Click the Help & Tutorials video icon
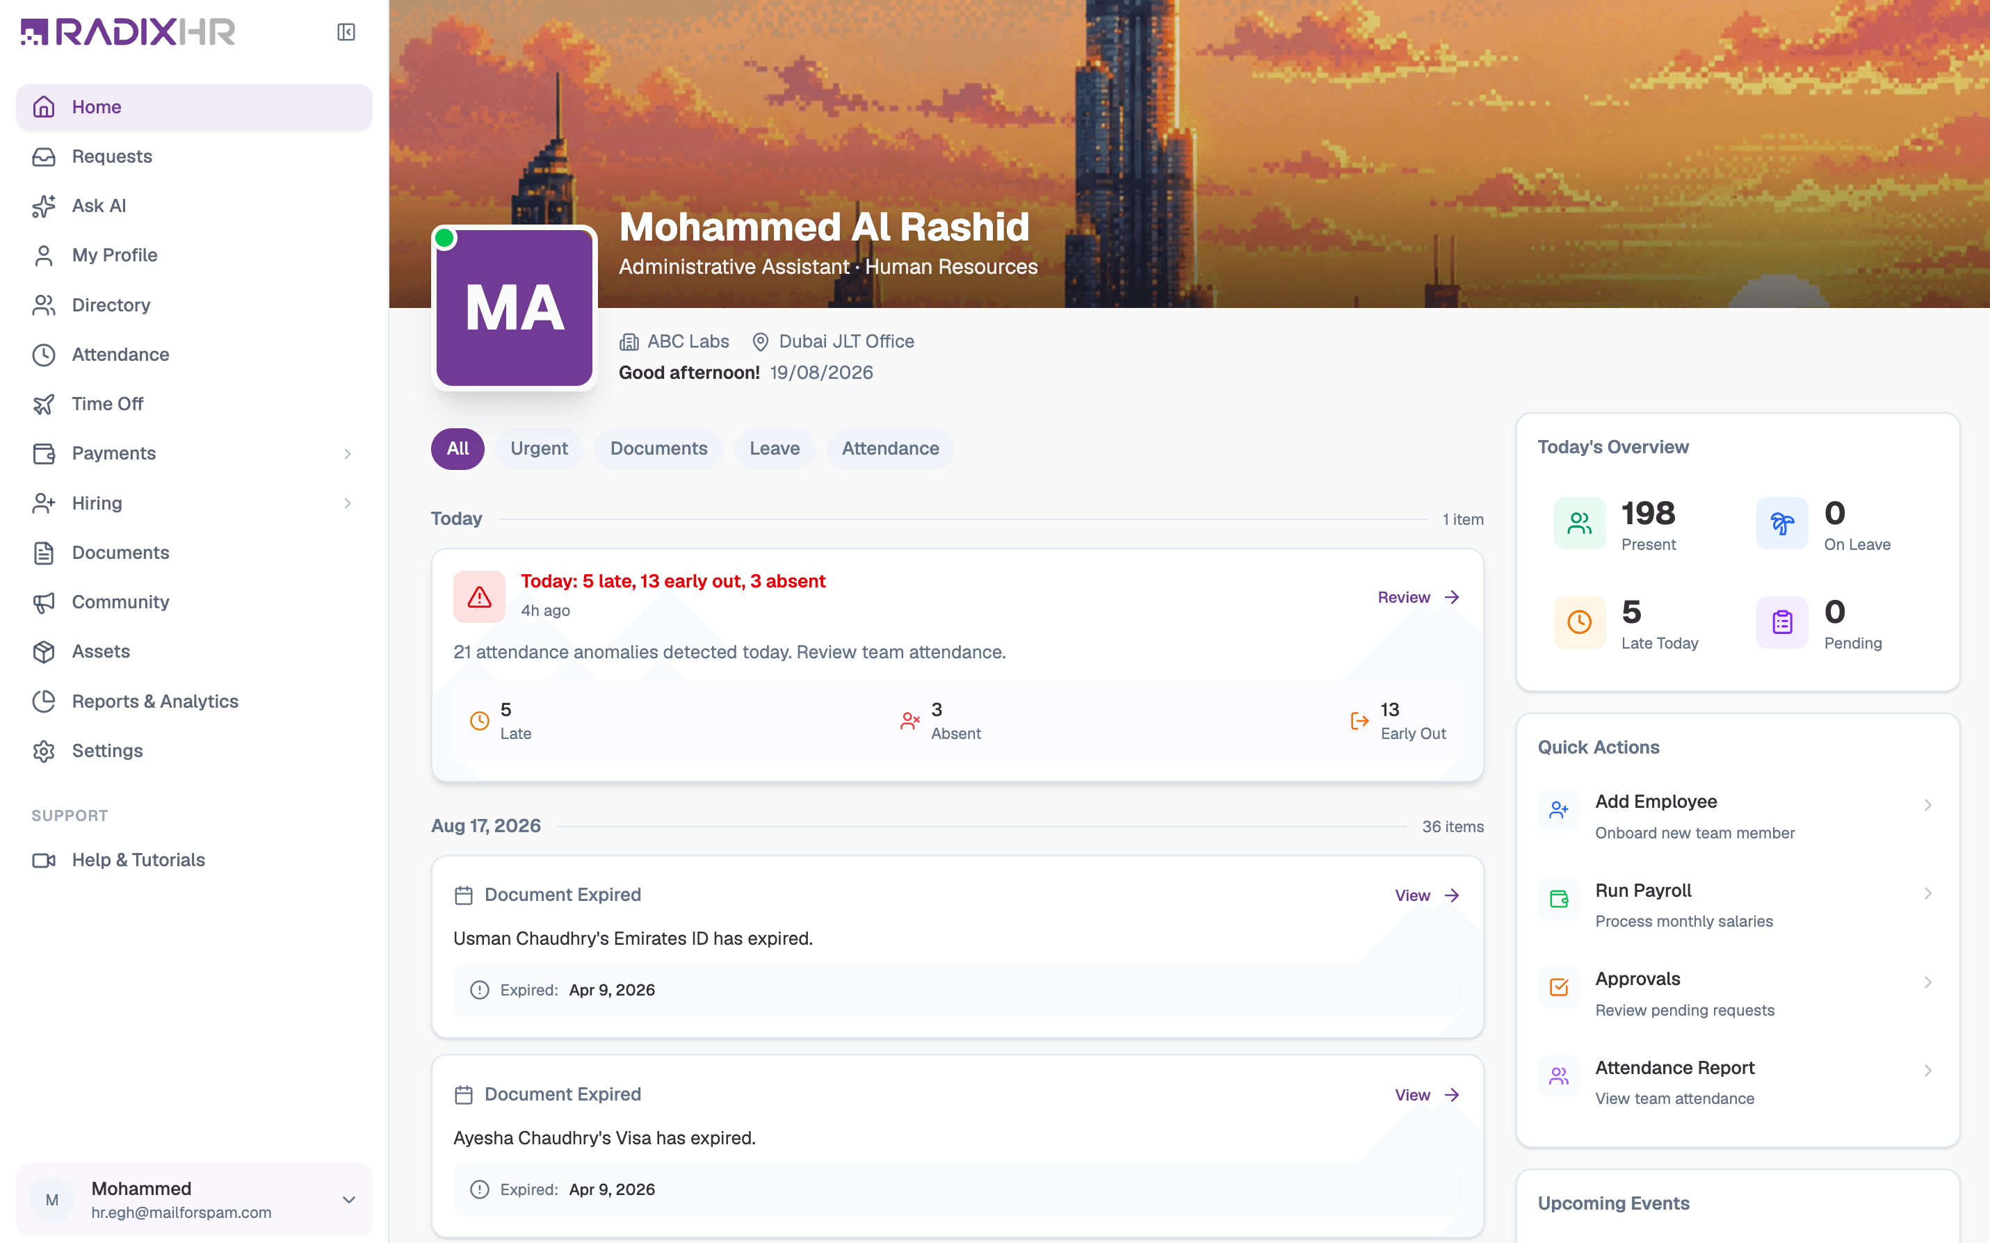1990x1243 pixels. point(44,860)
